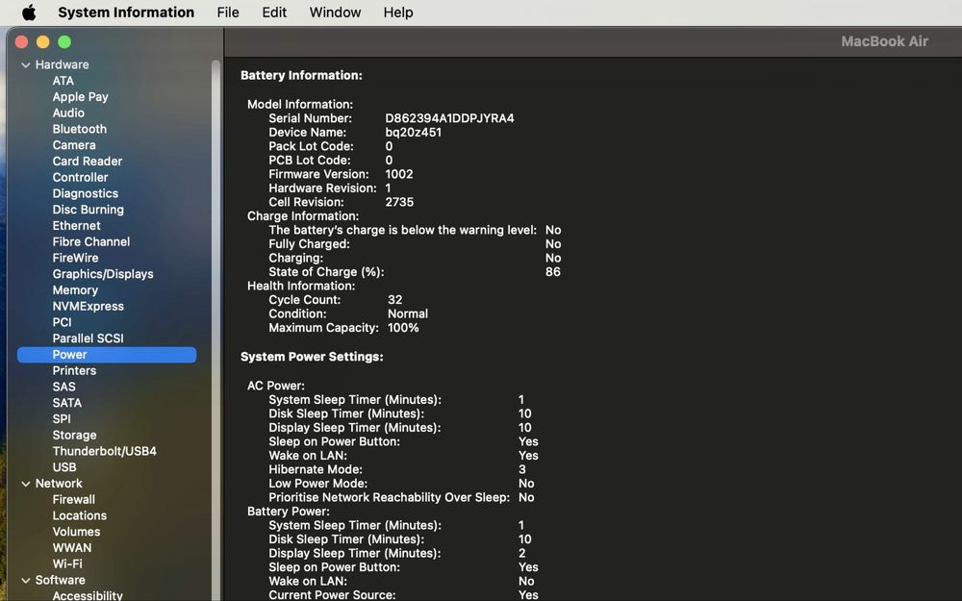Select Controller in the sidebar
Screen dimensions: 962x601
(x=80, y=177)
